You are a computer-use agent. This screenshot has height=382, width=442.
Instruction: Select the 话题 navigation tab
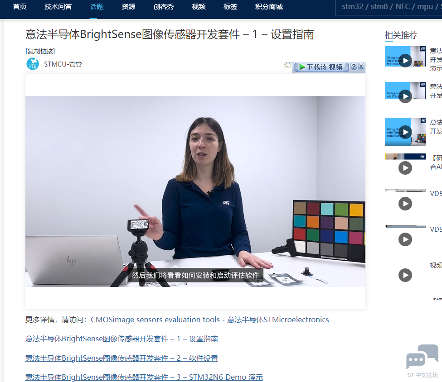tap(97, 7)
